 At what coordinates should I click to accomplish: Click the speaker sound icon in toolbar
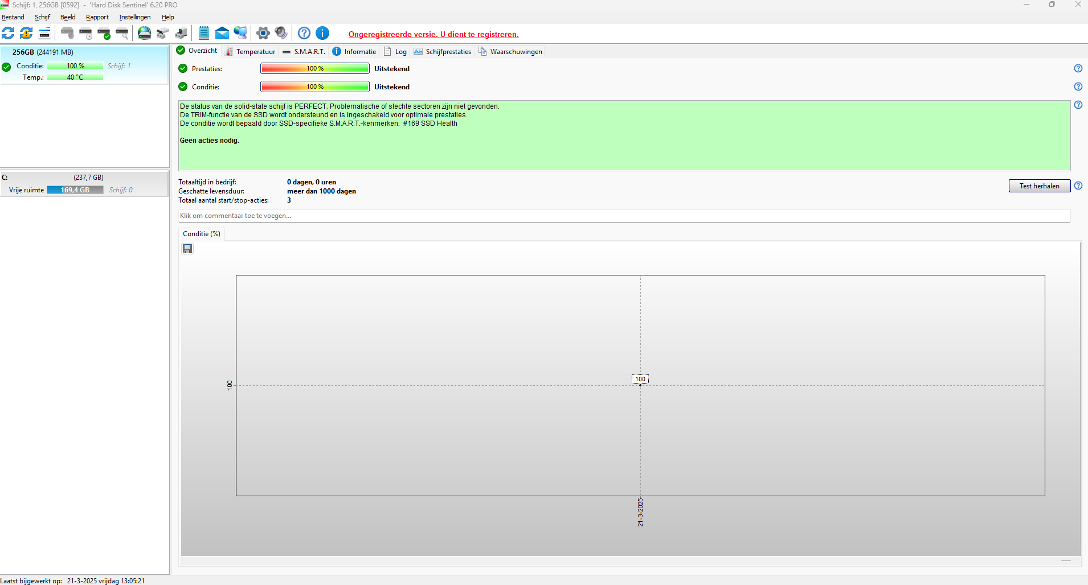[x=281, y=33]
